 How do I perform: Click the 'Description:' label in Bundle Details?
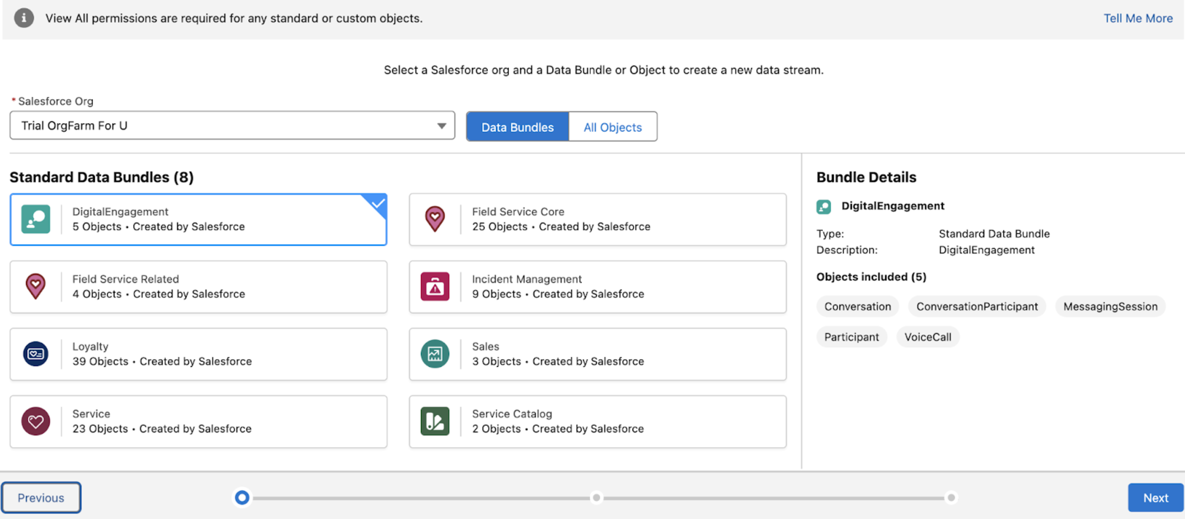(847, 250)
